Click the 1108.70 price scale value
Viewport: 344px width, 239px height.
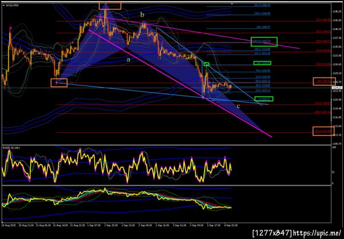337,144
